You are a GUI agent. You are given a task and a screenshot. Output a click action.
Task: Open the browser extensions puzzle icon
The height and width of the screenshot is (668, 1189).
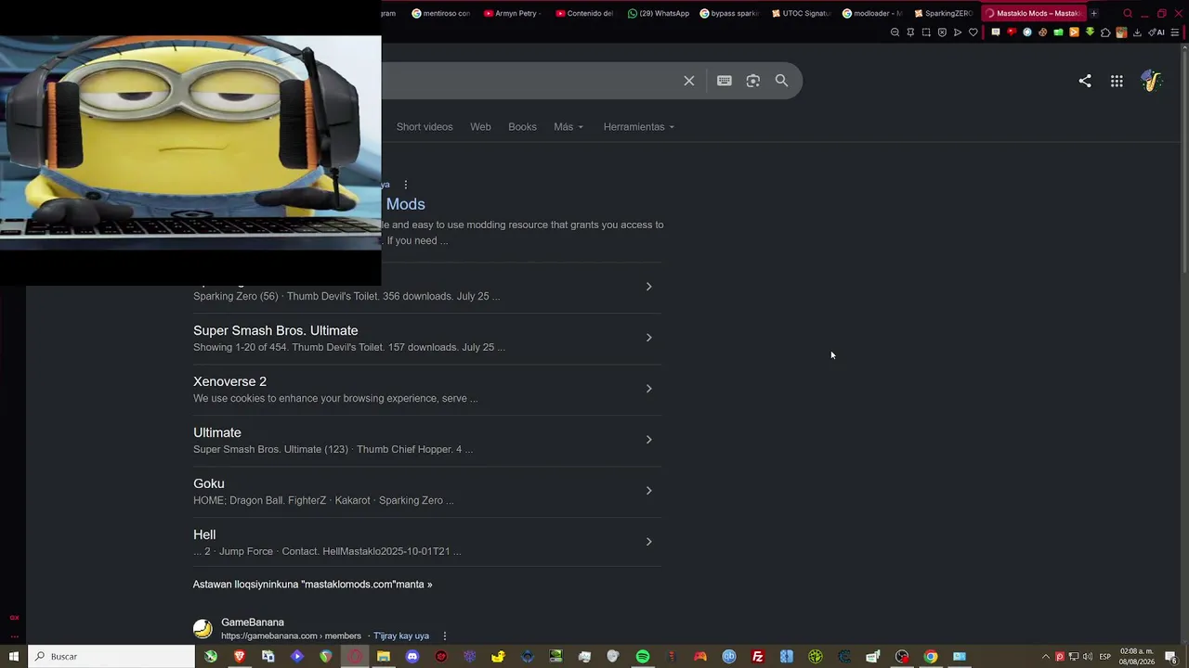(x=1105, y=32)
